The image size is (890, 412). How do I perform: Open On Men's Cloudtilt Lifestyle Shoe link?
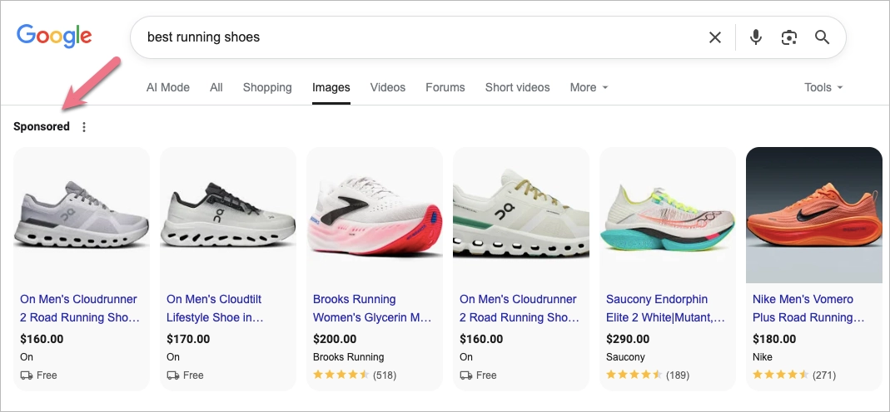(216, 308)
